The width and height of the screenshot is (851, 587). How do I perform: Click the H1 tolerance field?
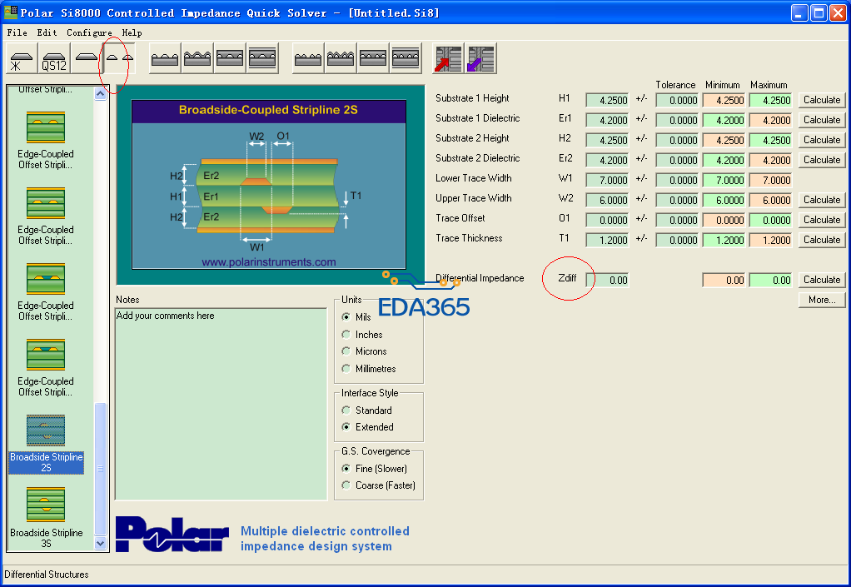coord(677,101)
